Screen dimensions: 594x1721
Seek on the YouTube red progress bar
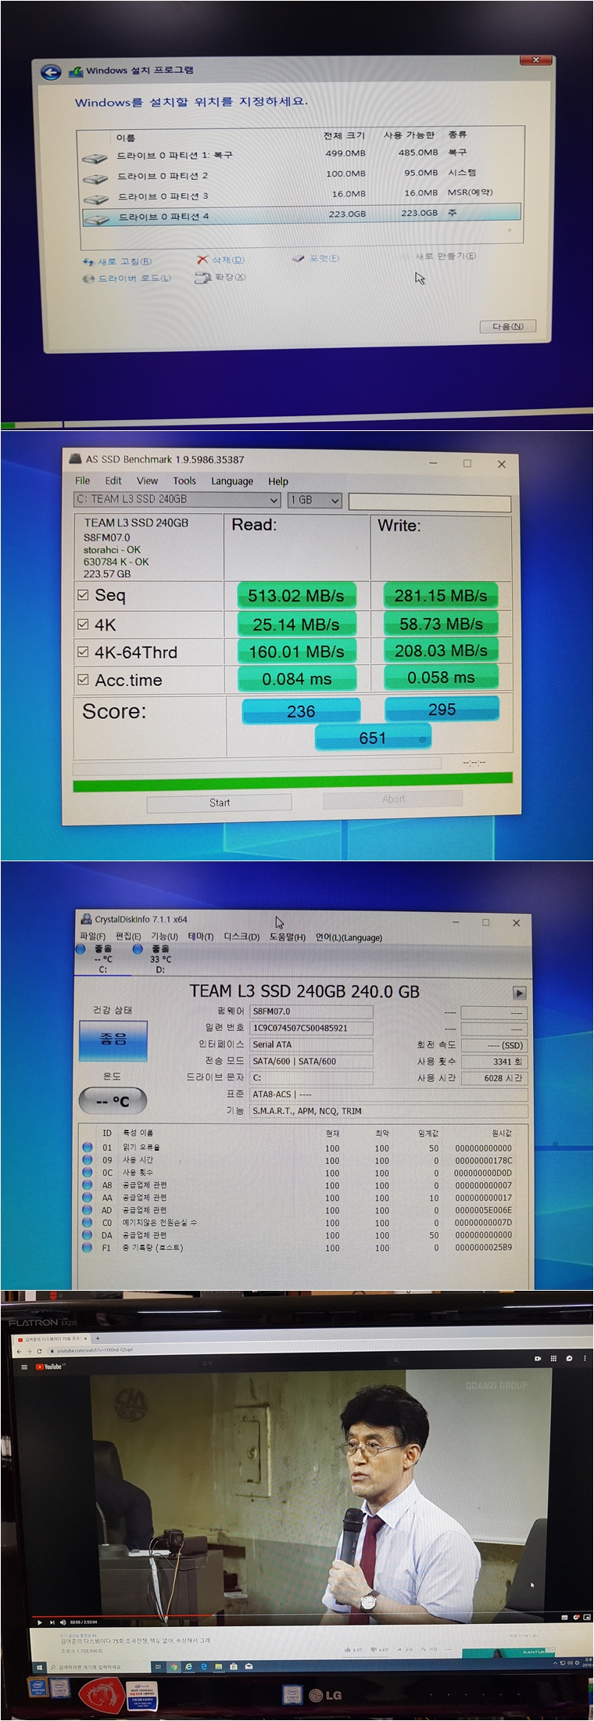coord(121,1615)
